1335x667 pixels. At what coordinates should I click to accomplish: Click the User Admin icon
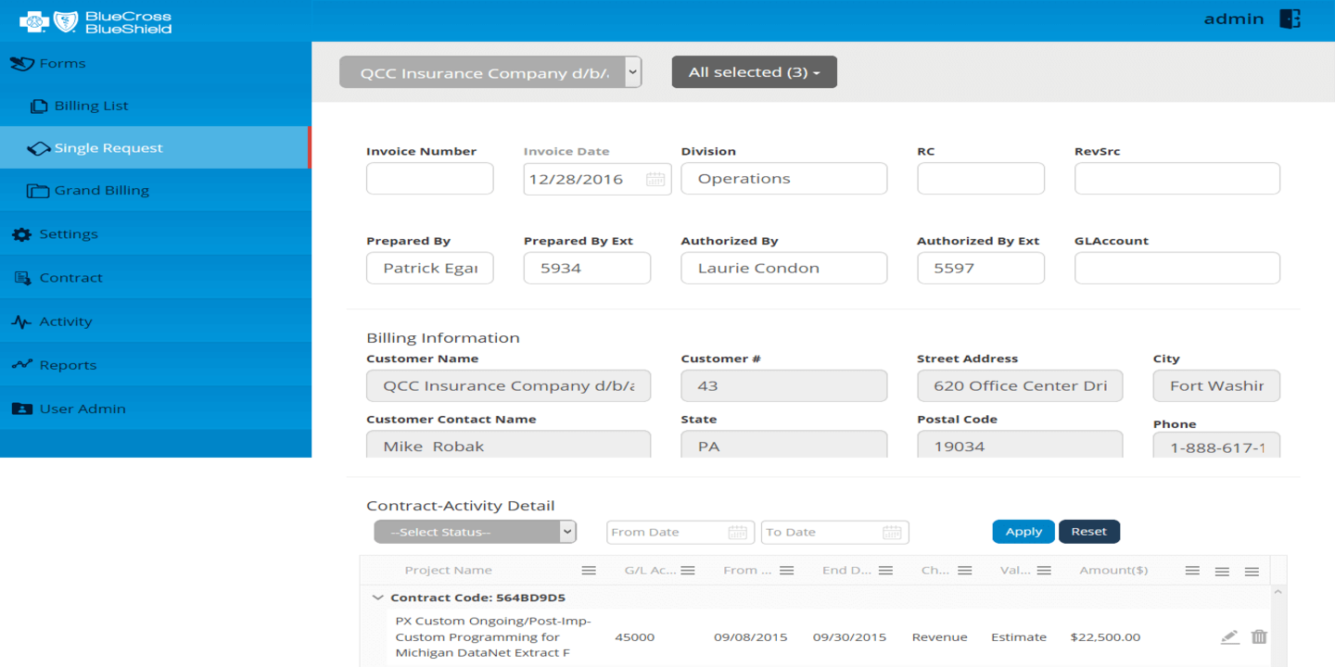click(21, 409)
